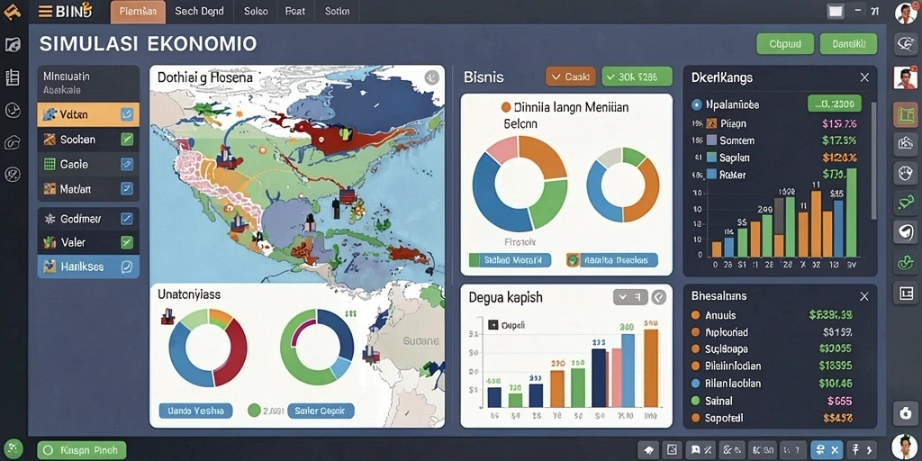This screenshot has width=922, height=461.
Task: Click the hamburger menu icon beside BIN
Action: tap(45, 11)
